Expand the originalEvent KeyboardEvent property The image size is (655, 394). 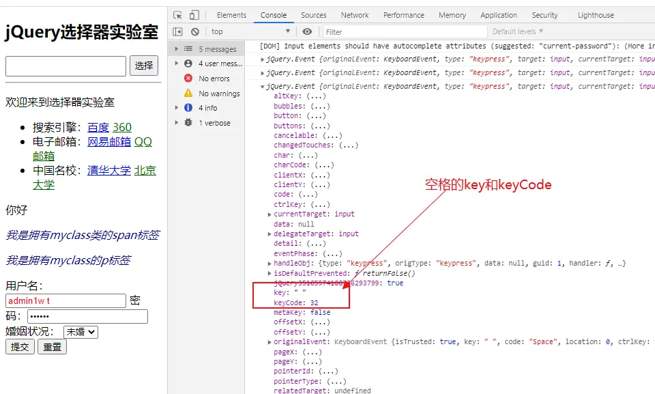[x=270, y=341]
